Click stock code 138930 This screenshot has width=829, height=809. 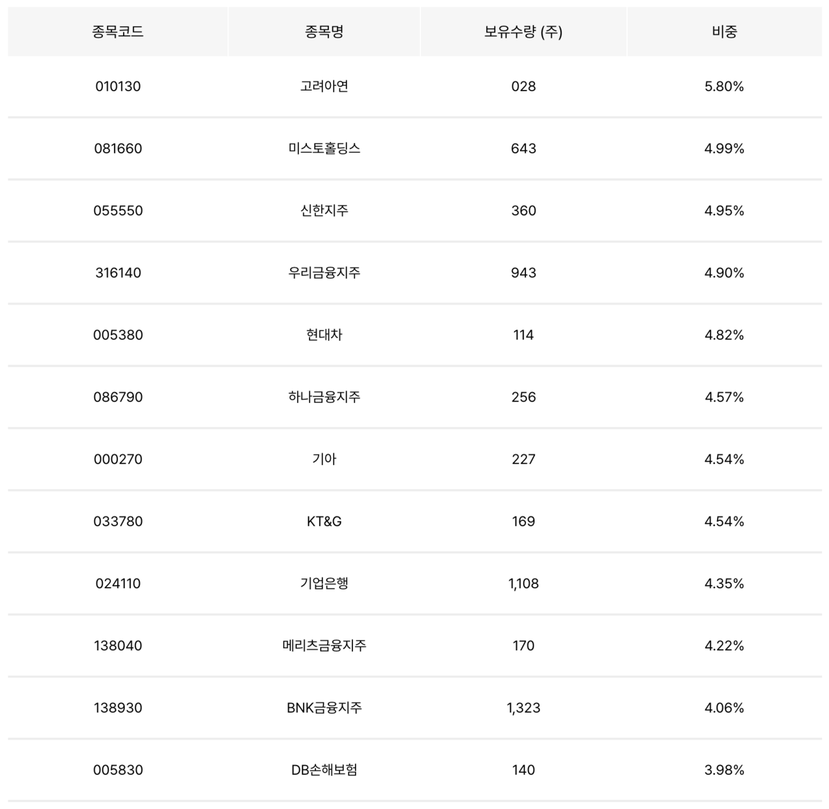tap(118, 708)
